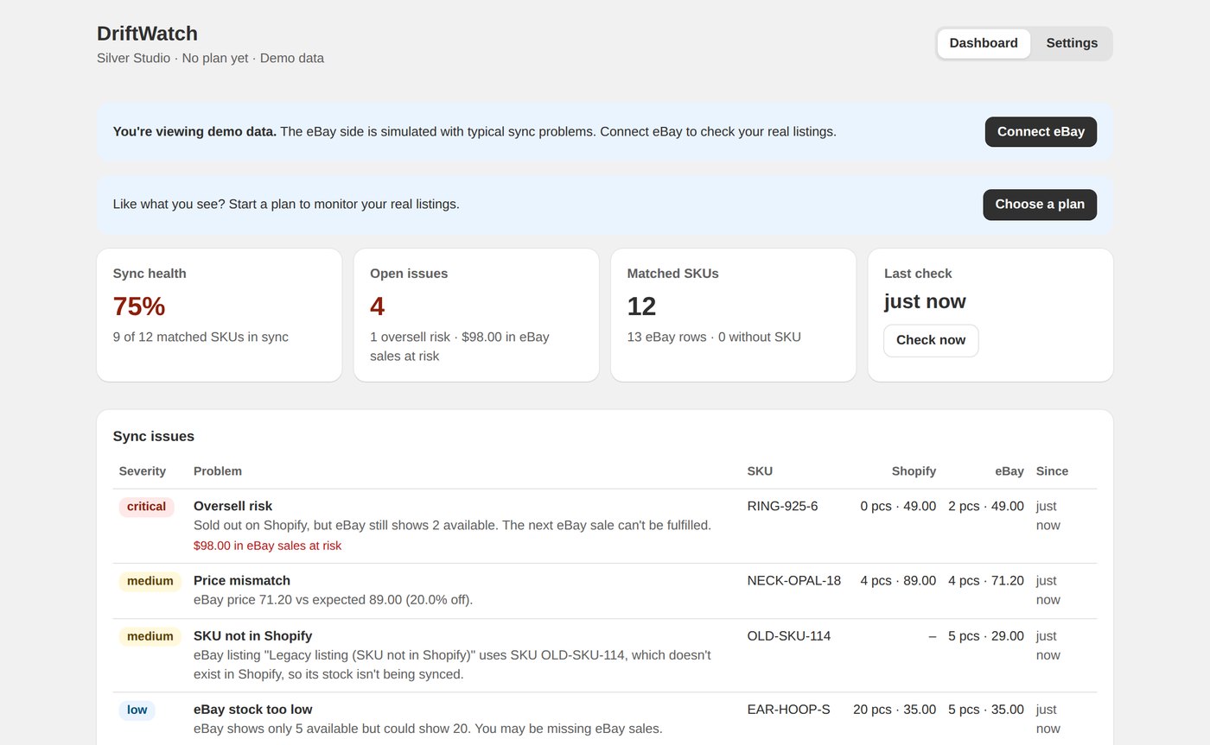Click SKU cell RING-925-6
Screen dimensions: 1210x745
[782, 506]
